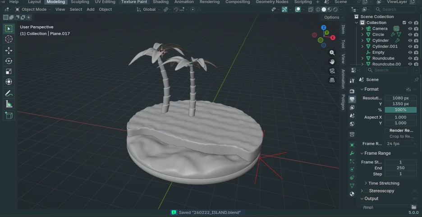The width and height of the screenshot is (422, 217).
Task: Collapse the Frame Range panel
Action: pyautogui.click(x=362, y=153)
